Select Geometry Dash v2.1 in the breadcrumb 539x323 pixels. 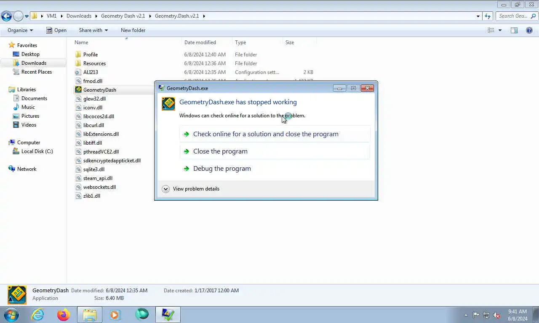click(123, 16)
